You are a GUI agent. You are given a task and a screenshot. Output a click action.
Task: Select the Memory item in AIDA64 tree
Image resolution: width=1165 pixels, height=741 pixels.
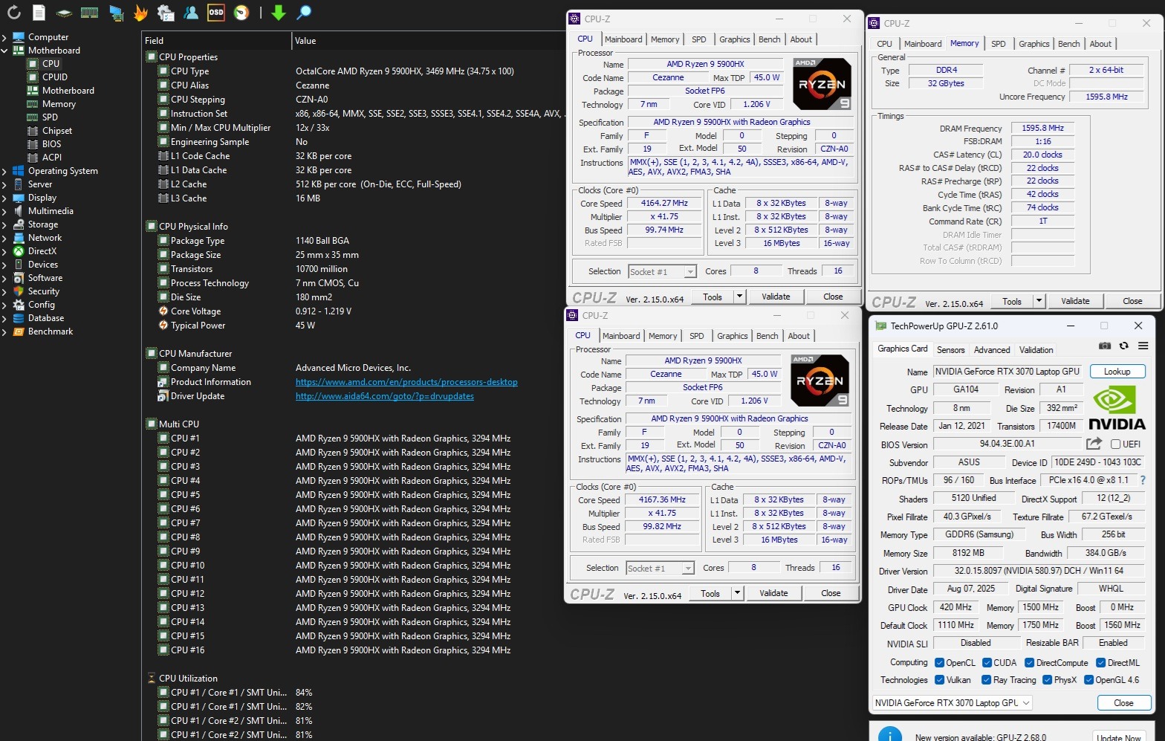(59, 104)
